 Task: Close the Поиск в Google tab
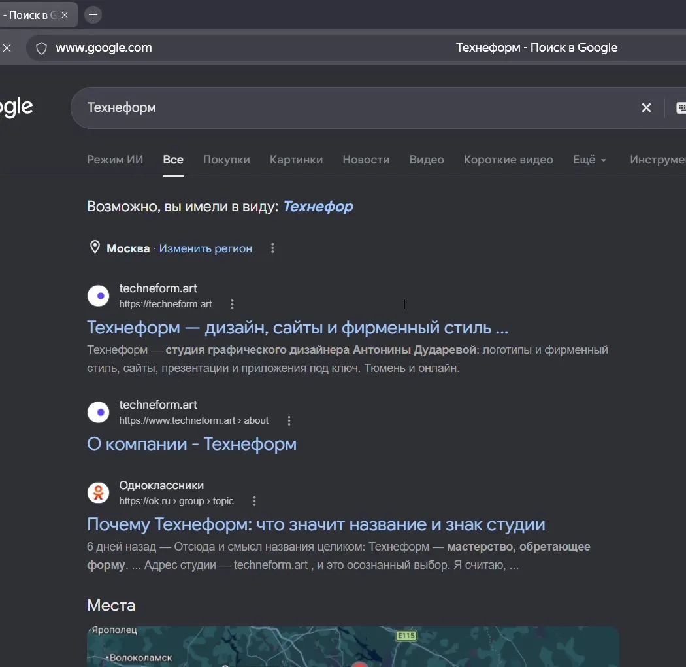pyautogui.click(x=65, y=15)
